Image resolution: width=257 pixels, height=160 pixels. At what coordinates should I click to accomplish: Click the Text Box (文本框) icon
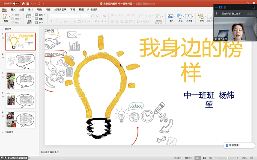[188, 16]
